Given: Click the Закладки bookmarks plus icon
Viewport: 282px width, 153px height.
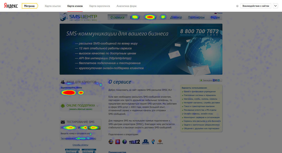Looking at the screenshot, I should (x=201, y=80).
